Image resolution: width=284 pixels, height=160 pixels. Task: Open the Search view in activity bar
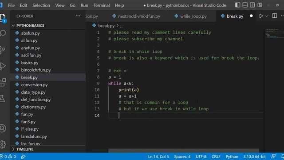3,33
